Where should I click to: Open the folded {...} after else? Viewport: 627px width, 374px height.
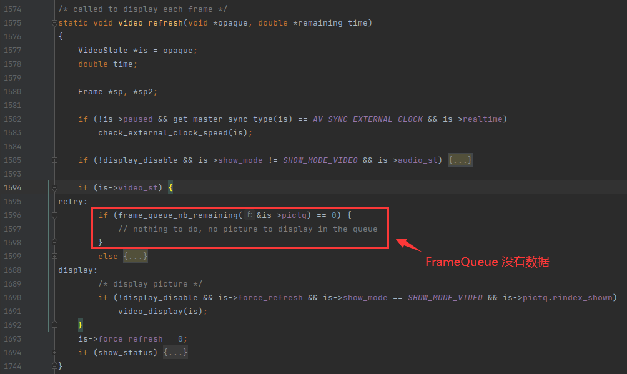136,257
